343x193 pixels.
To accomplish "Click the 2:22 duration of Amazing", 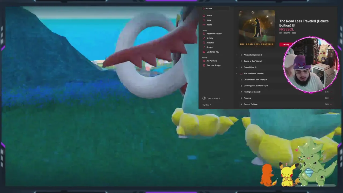I will (x=326, y=98).
